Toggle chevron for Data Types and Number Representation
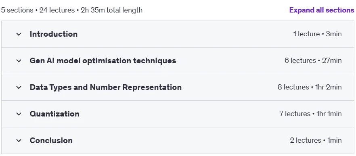Screen dimensions: 356x156 19,87
